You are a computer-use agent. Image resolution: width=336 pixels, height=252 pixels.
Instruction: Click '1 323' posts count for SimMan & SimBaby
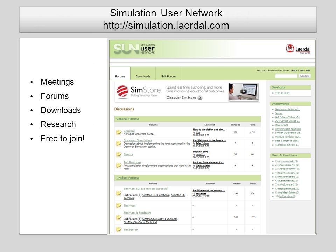tap(253, 217)
